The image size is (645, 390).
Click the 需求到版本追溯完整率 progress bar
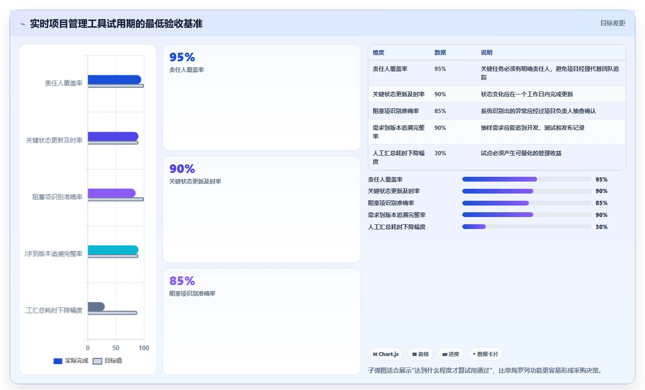coord(527,215)
